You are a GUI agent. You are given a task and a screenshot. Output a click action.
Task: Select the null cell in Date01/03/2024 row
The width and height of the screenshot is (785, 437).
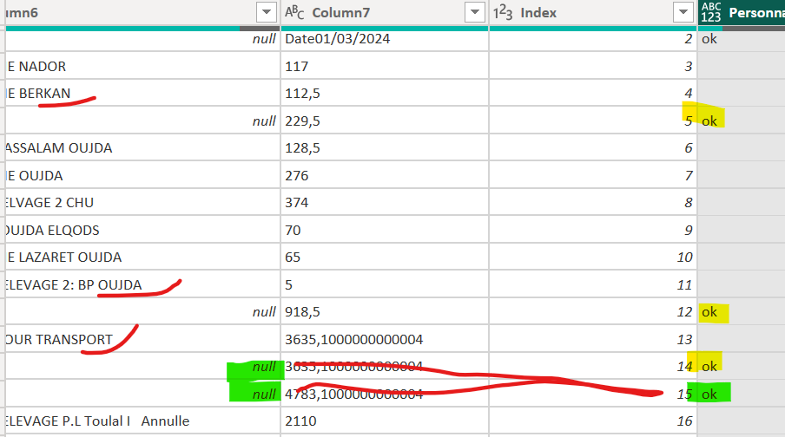pyautogui.click(x=142, y=39)
